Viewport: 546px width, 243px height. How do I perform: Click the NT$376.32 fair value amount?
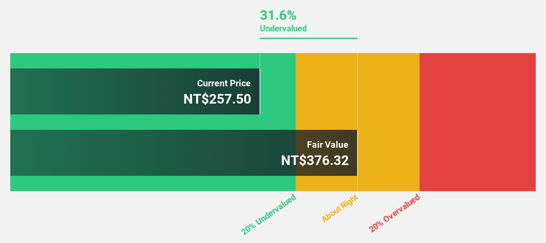coord(315,161)
